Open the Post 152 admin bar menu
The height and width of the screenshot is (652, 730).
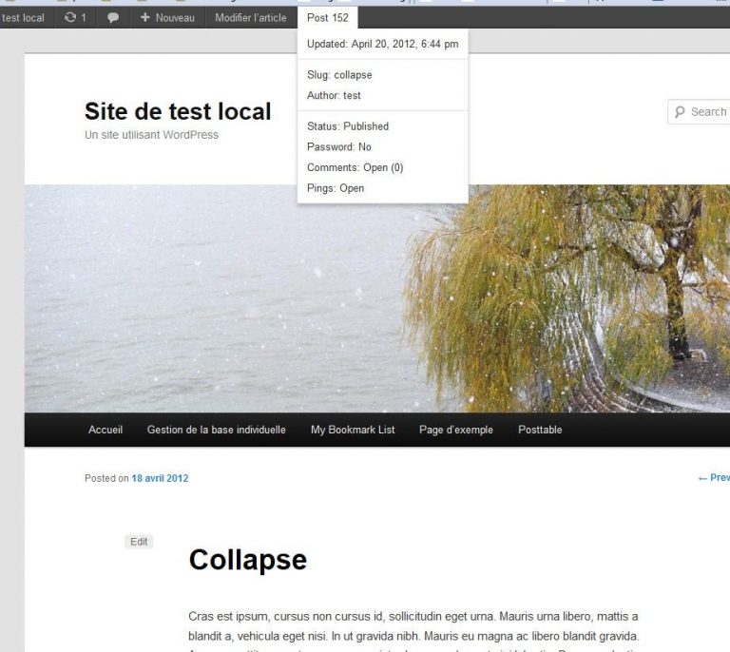coord(327,18)
